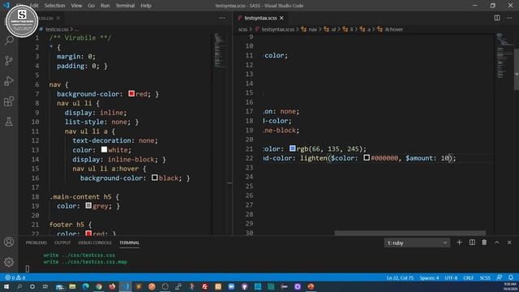Click the white color swatch on line 13

[x=104, y=149]
